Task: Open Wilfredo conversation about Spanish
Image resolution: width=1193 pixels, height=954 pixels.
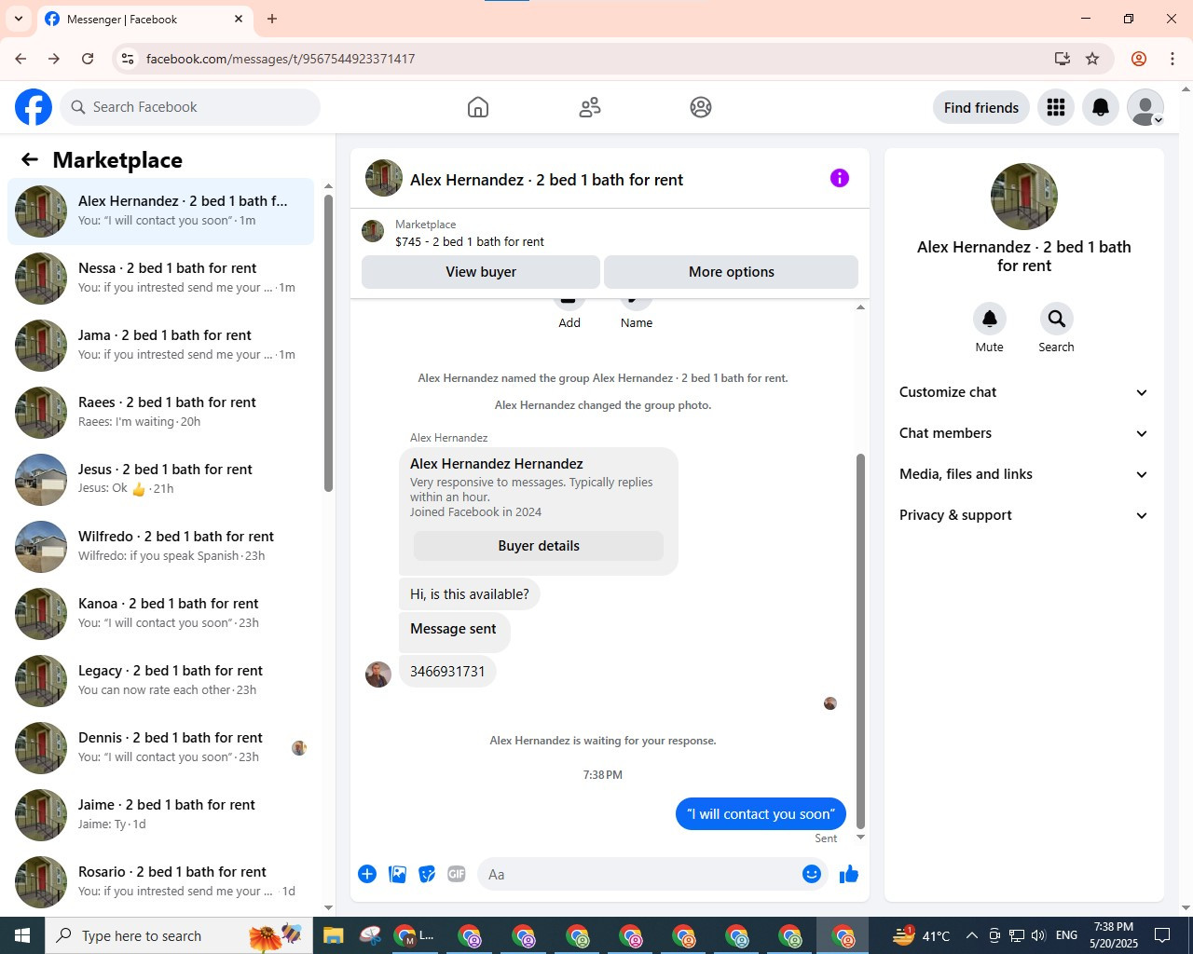Action: [x=161, y=547]
